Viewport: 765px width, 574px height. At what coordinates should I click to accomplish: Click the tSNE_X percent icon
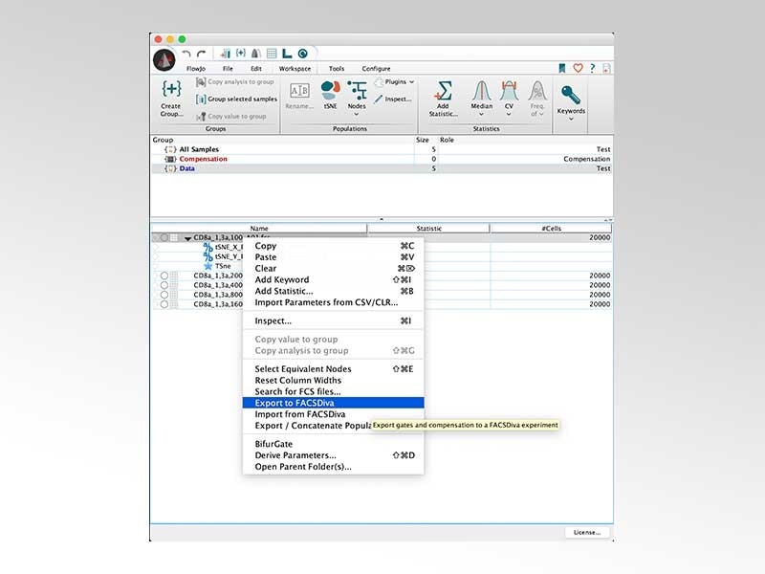coord(208,247)
